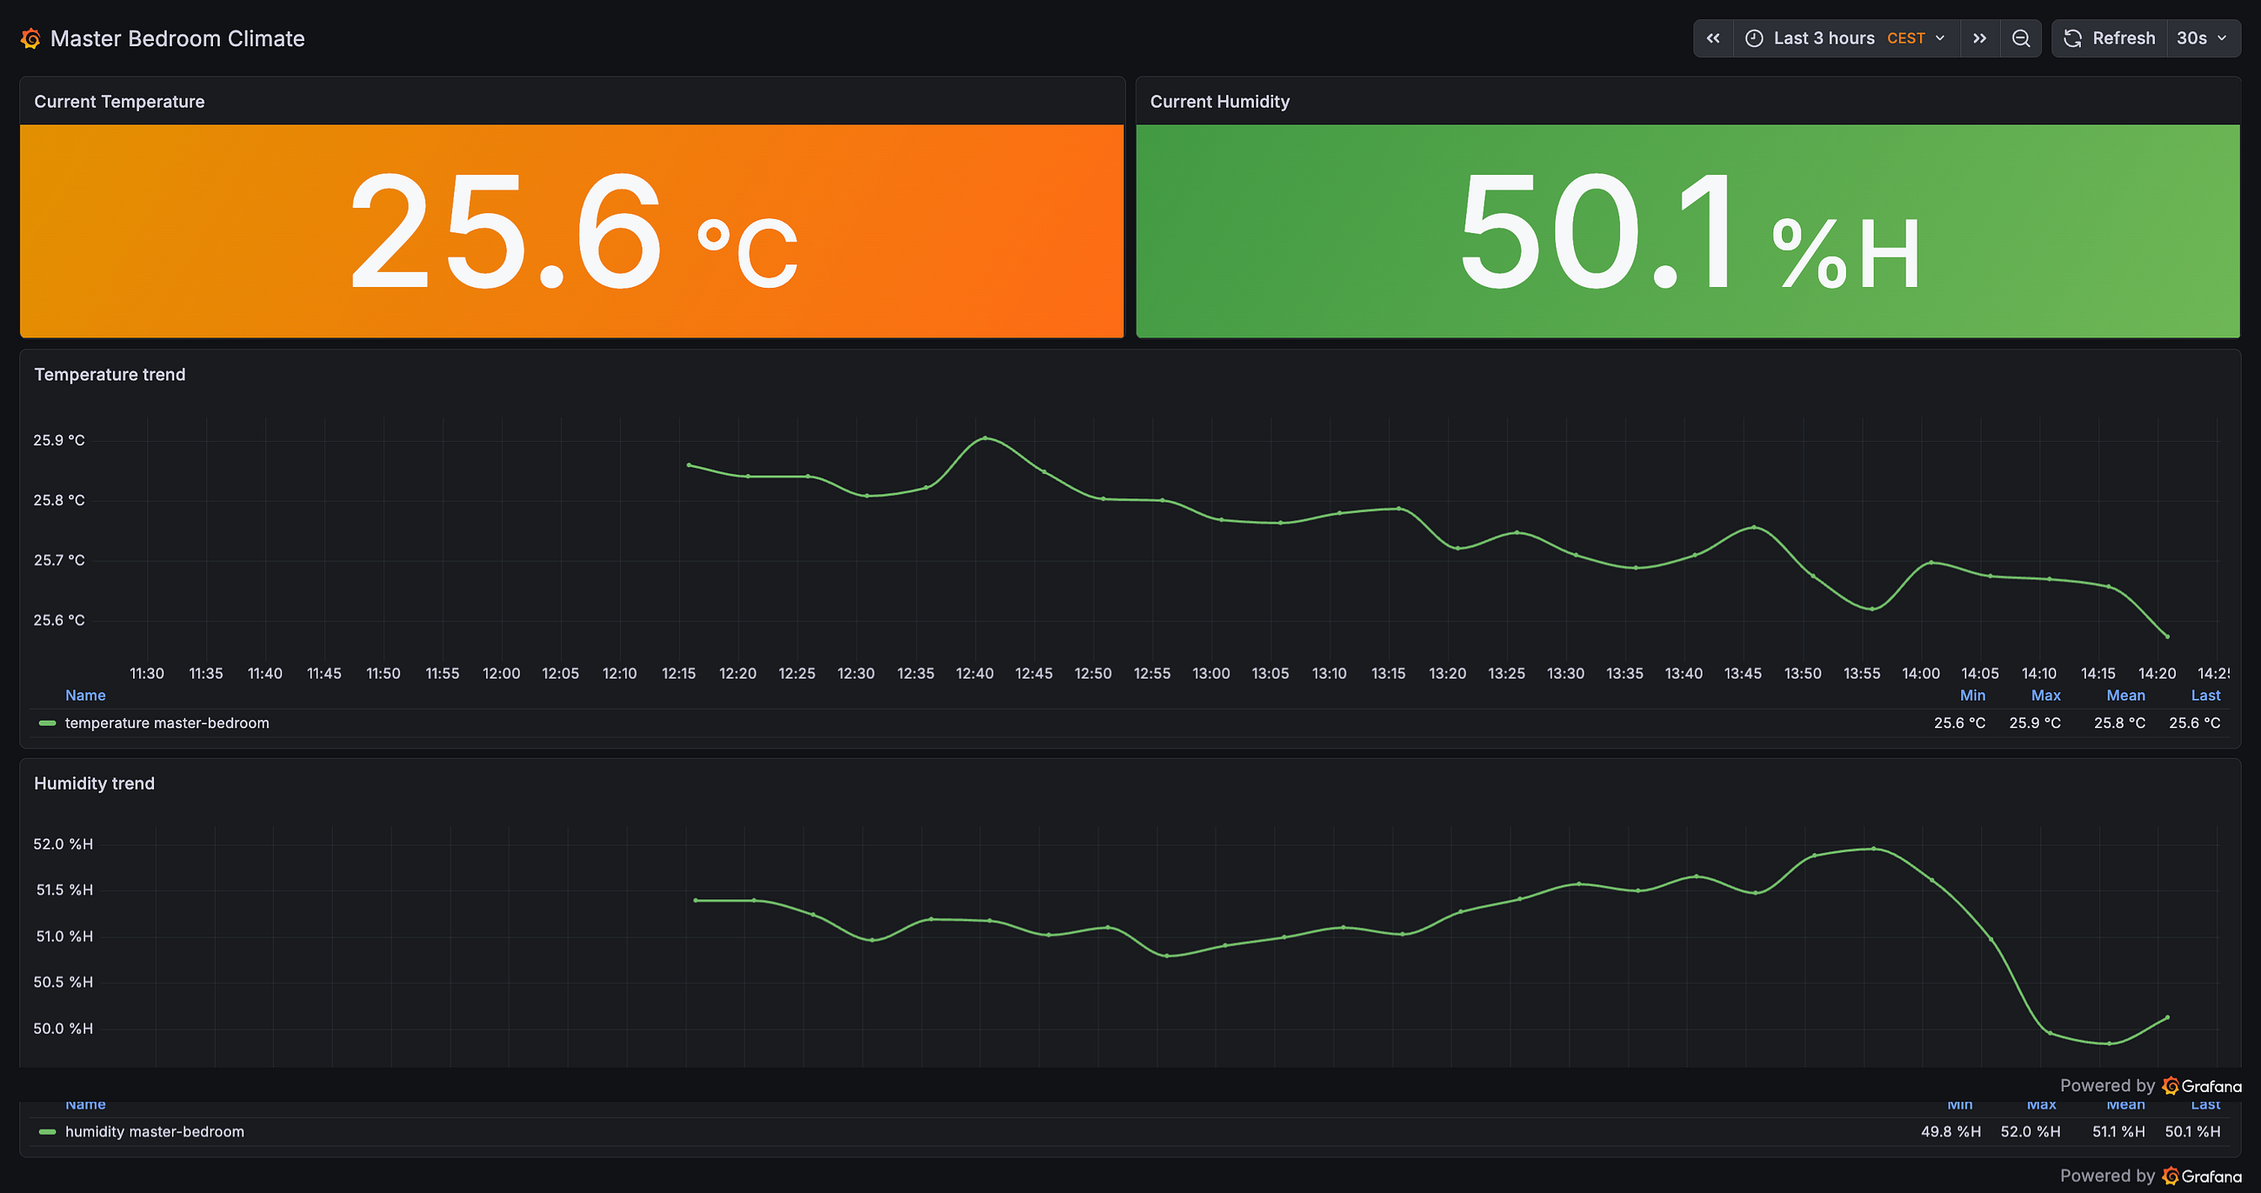Click the 25.9 °C y-axis label
Viewport: 2261px width, 1193px height.
pyautogui.click(x=59, y=440)
